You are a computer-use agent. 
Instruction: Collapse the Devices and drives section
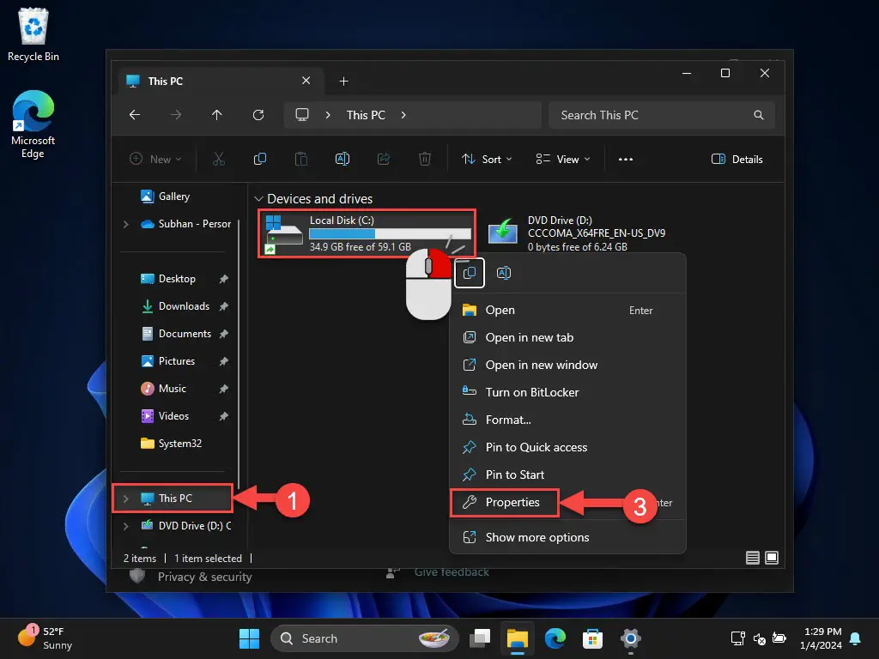(x=259, y=198)
